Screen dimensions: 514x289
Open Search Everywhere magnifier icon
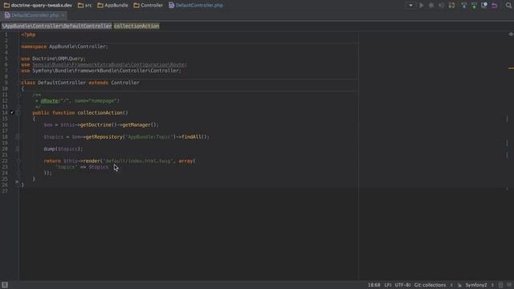click(508, 6)
